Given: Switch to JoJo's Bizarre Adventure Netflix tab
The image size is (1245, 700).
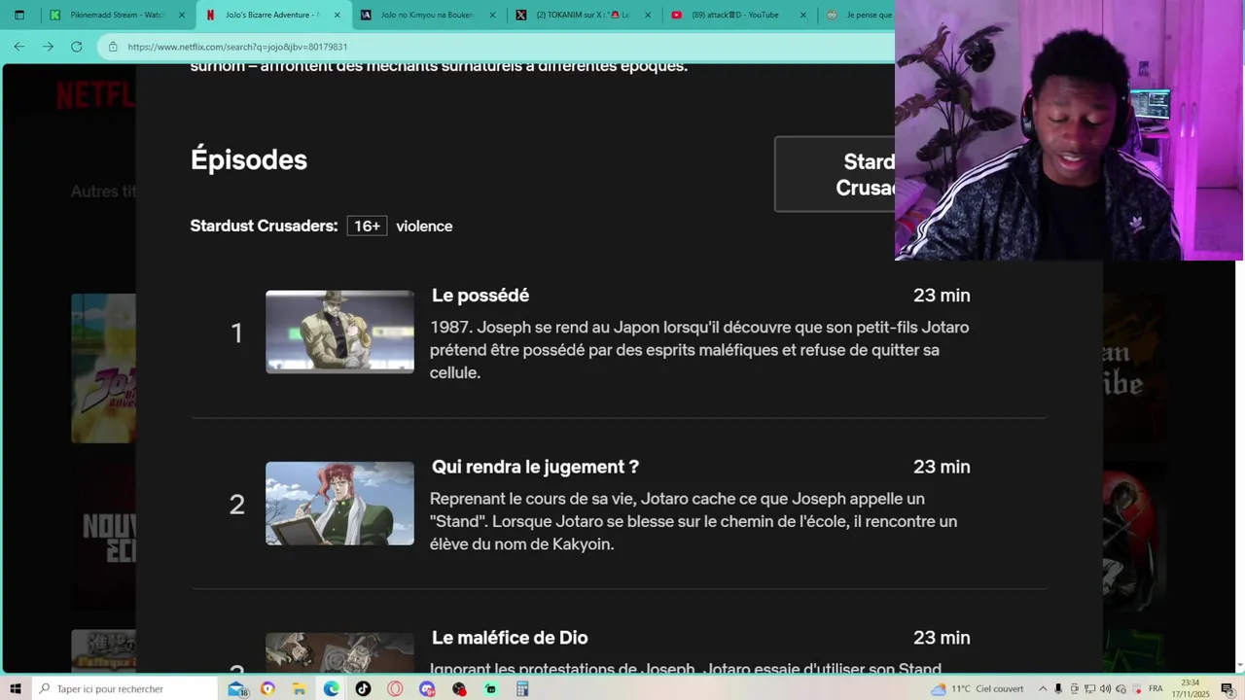Looking at the screenshot, I should tap(272, 15).
